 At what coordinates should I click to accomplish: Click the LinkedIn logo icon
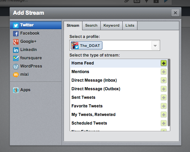[x=16, y=50]
